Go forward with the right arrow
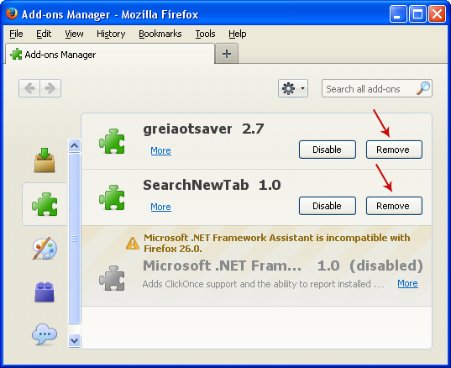The width and height of the screenshot is (451, 368). coord(50,88)
